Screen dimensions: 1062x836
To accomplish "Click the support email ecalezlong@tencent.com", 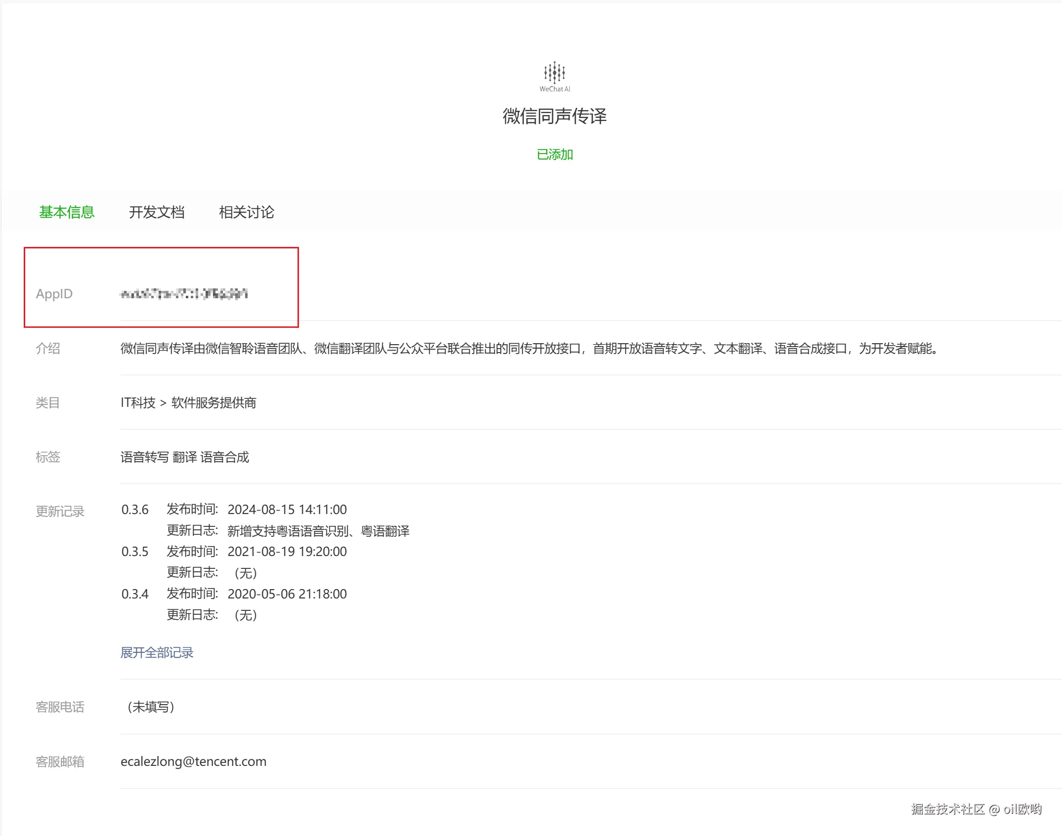I will click(x=193, y=761).
